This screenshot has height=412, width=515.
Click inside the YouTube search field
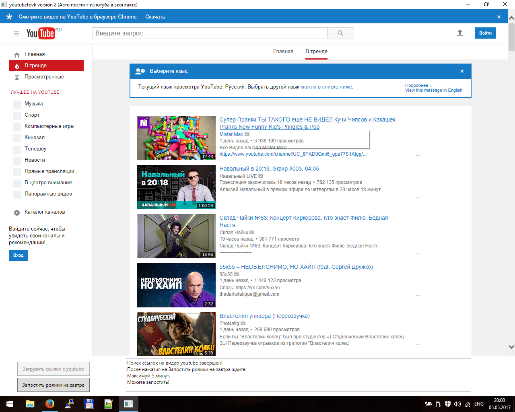210,33
